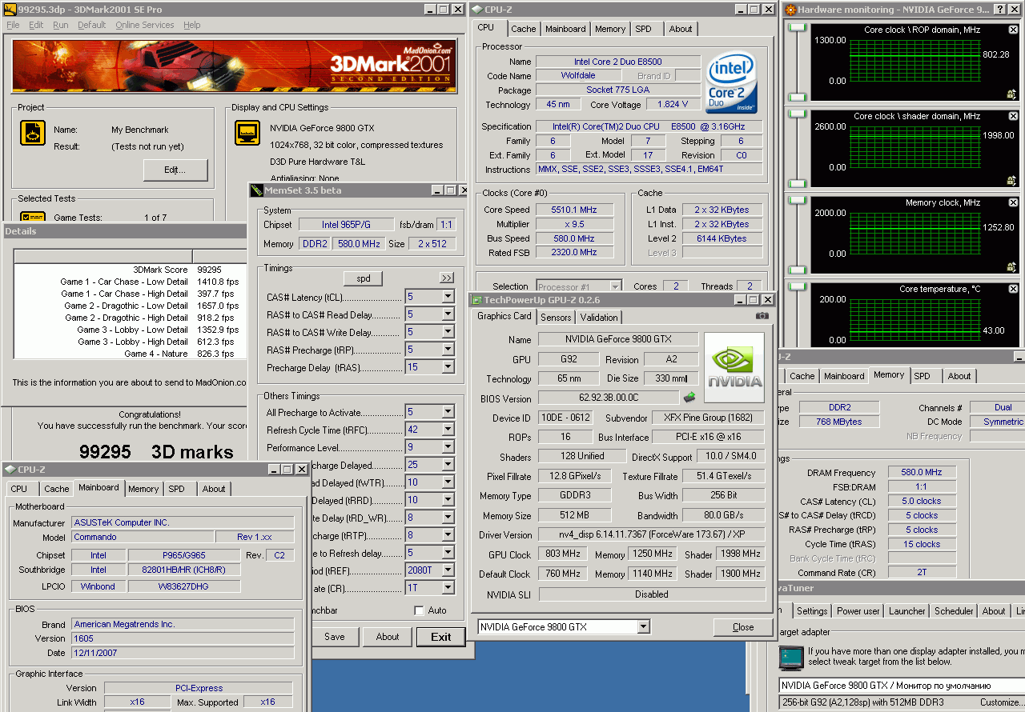Screen dimensions: 1025x712
Task: Take a GPU-Z screenshot with the camera icon
Action: (x=762, y=316)
